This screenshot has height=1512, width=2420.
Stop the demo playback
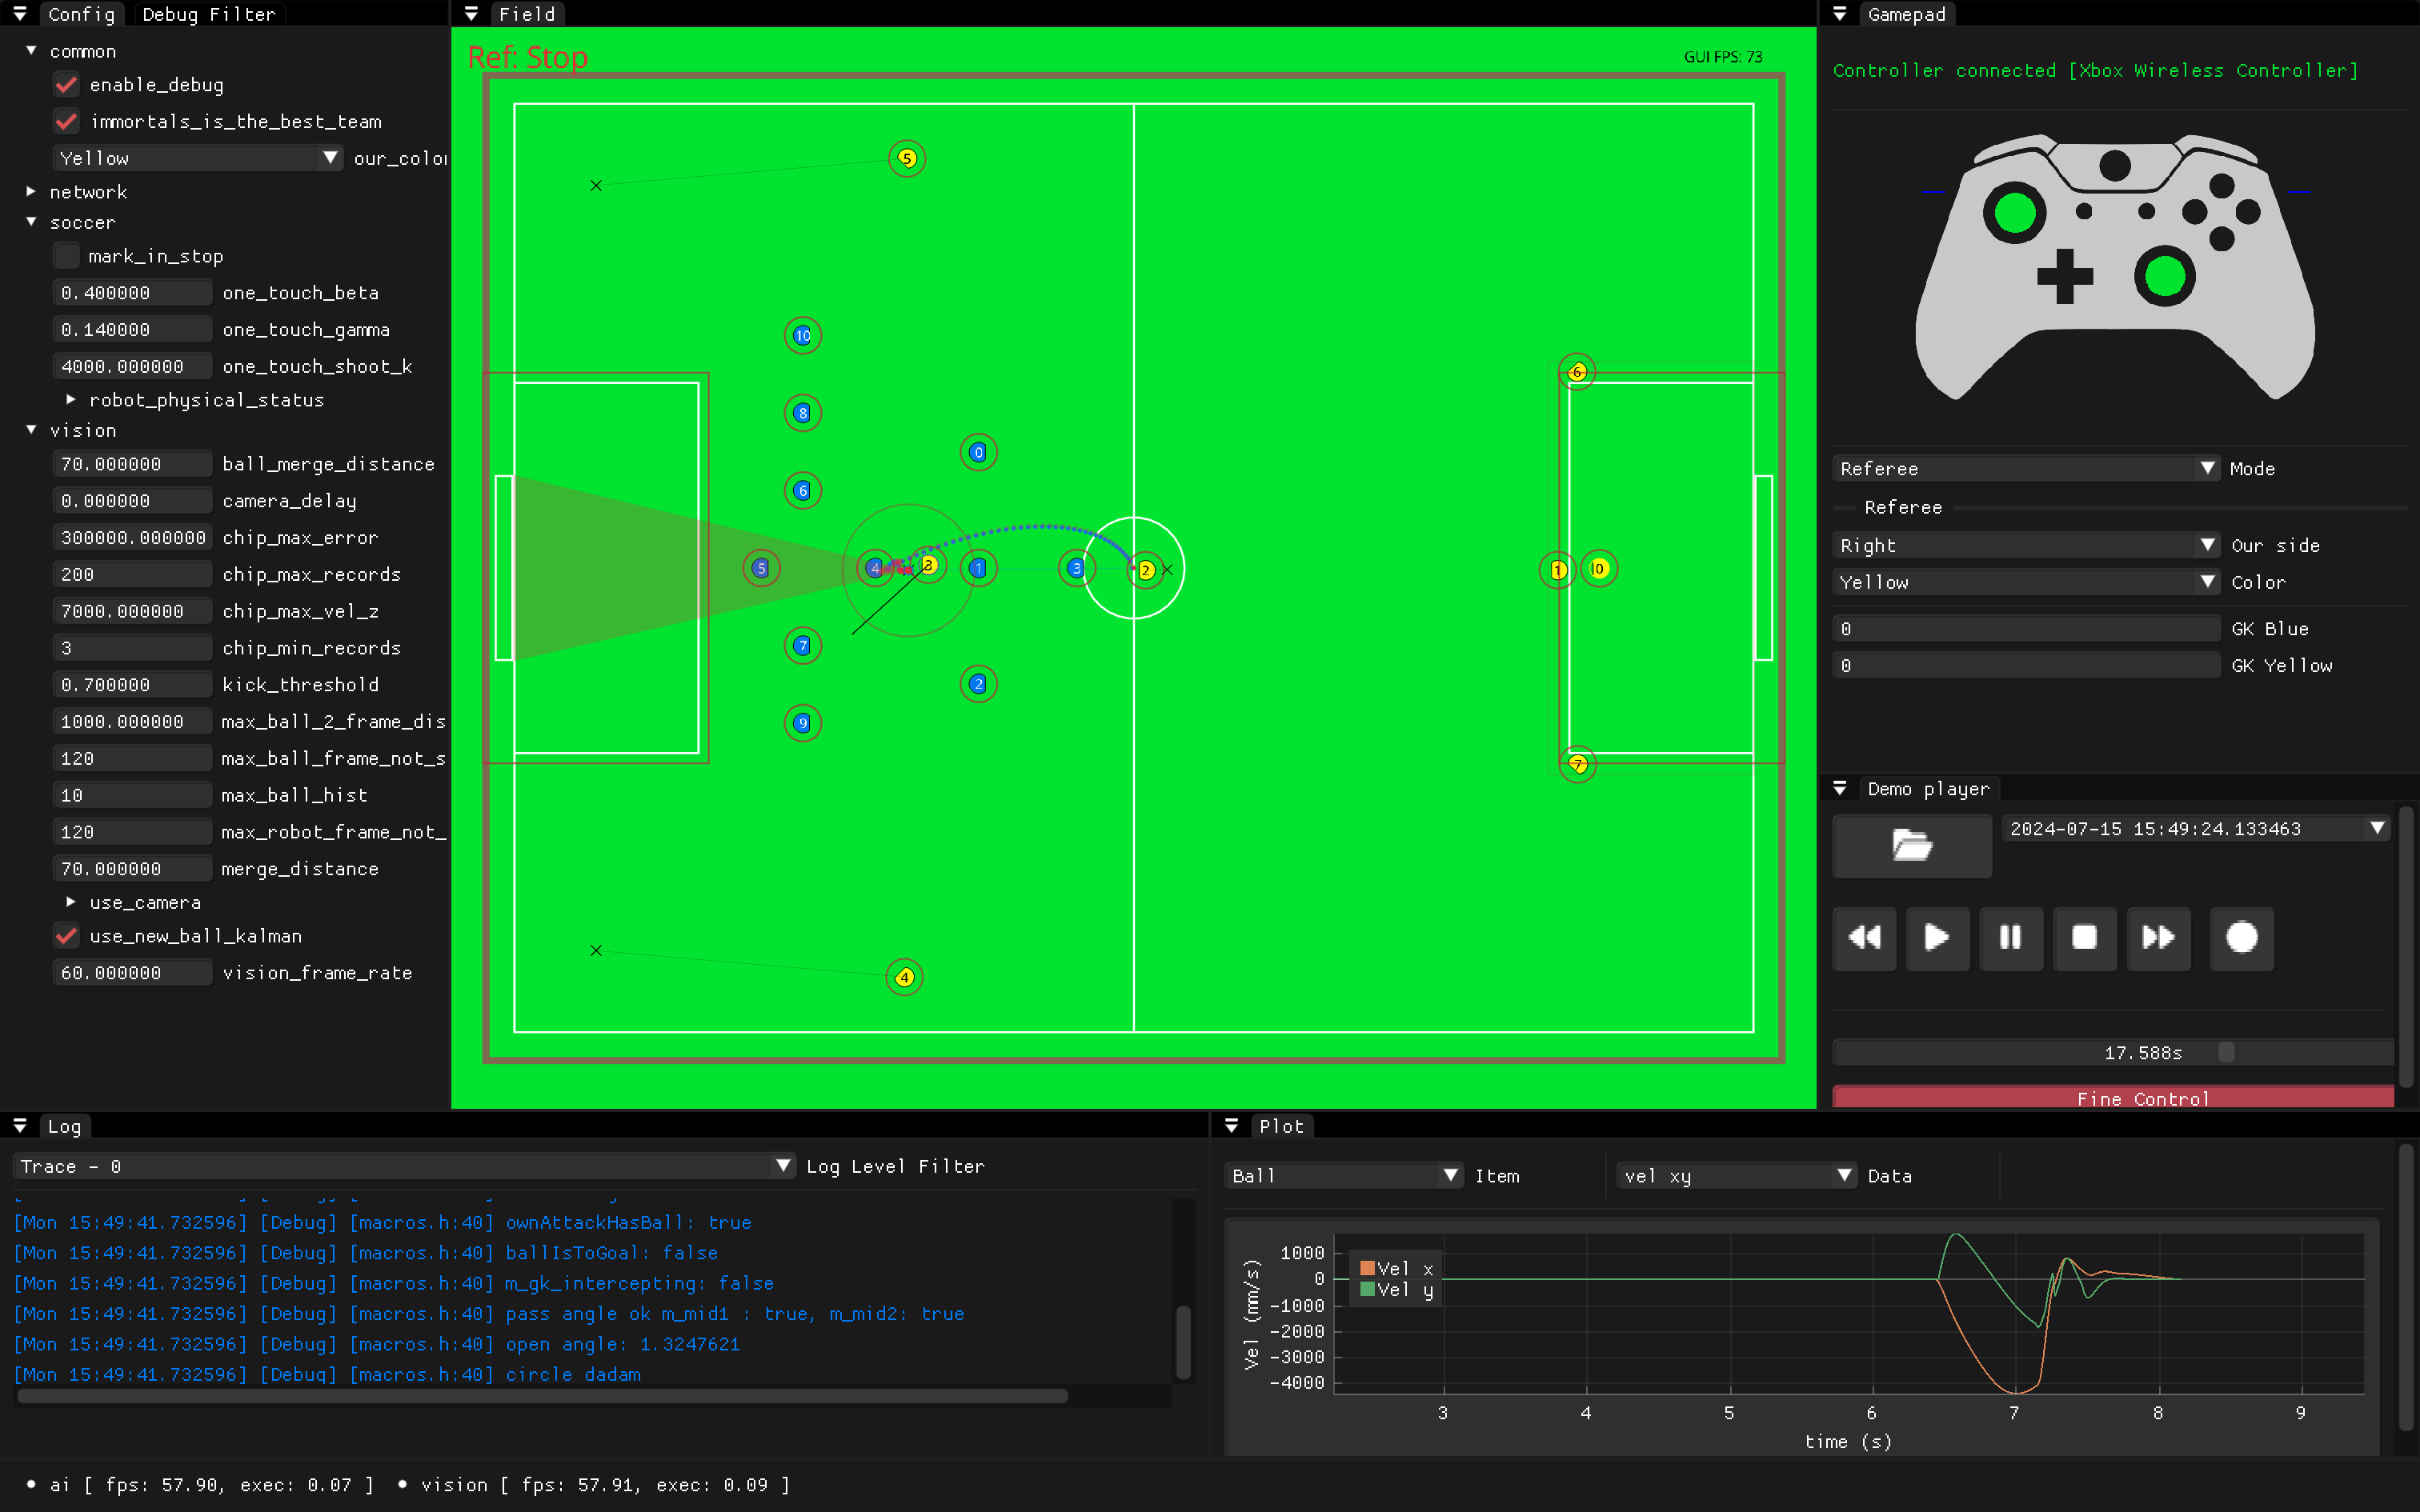2084,937
